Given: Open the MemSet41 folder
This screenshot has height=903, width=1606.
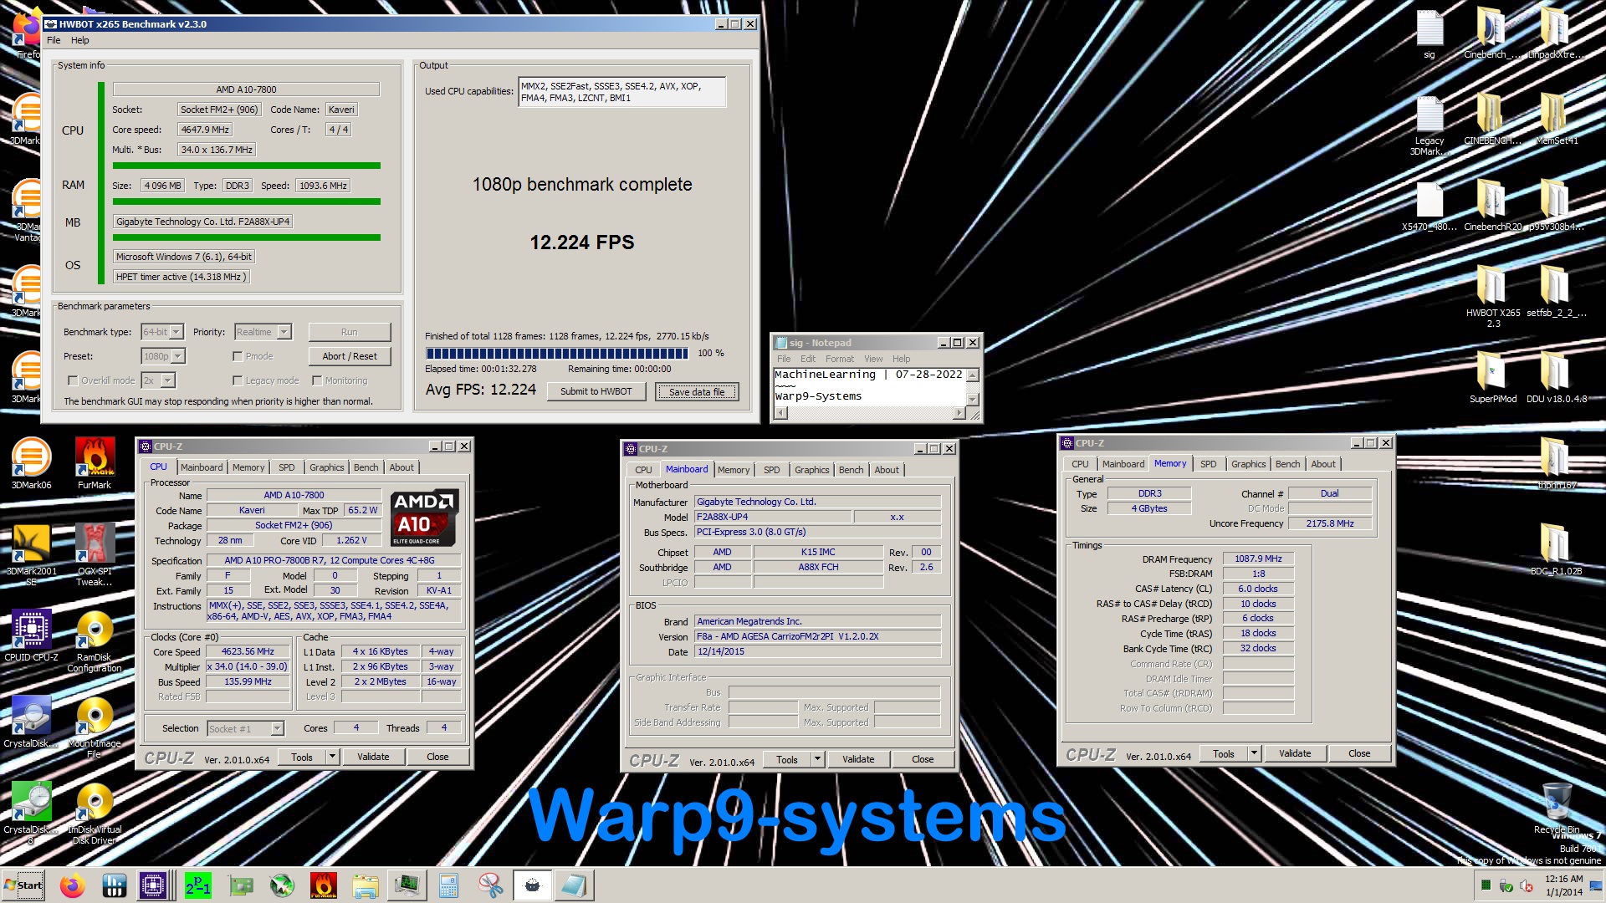Looking at the screenshot, I should pos(1556,118).
